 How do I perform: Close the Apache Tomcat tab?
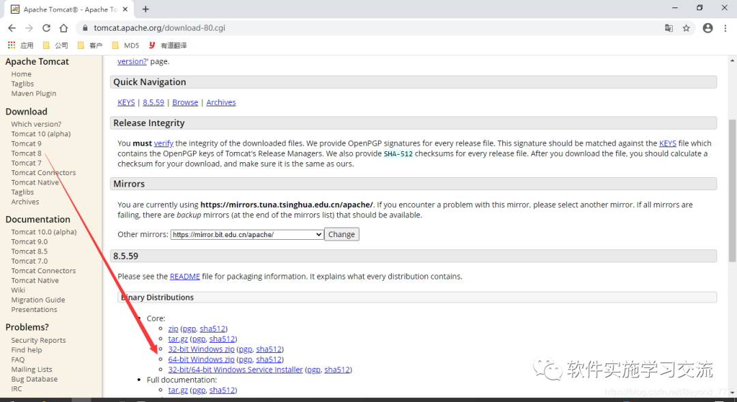pyautogui.click(x=126, y=10)
